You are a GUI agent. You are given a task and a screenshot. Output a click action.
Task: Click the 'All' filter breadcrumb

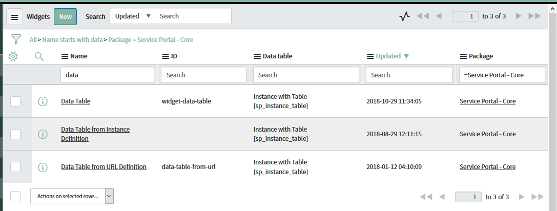pyautogui.click(x=33, y=39)
